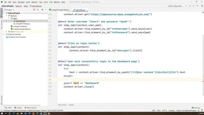
Task: Click Run with Coverage icon
Action: (x=193, y=6)
